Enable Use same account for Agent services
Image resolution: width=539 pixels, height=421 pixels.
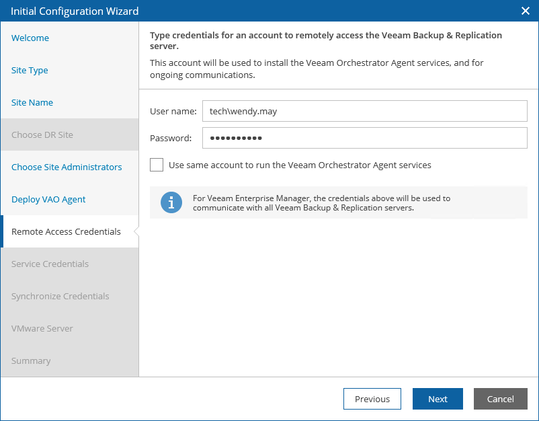coord(157,165)
